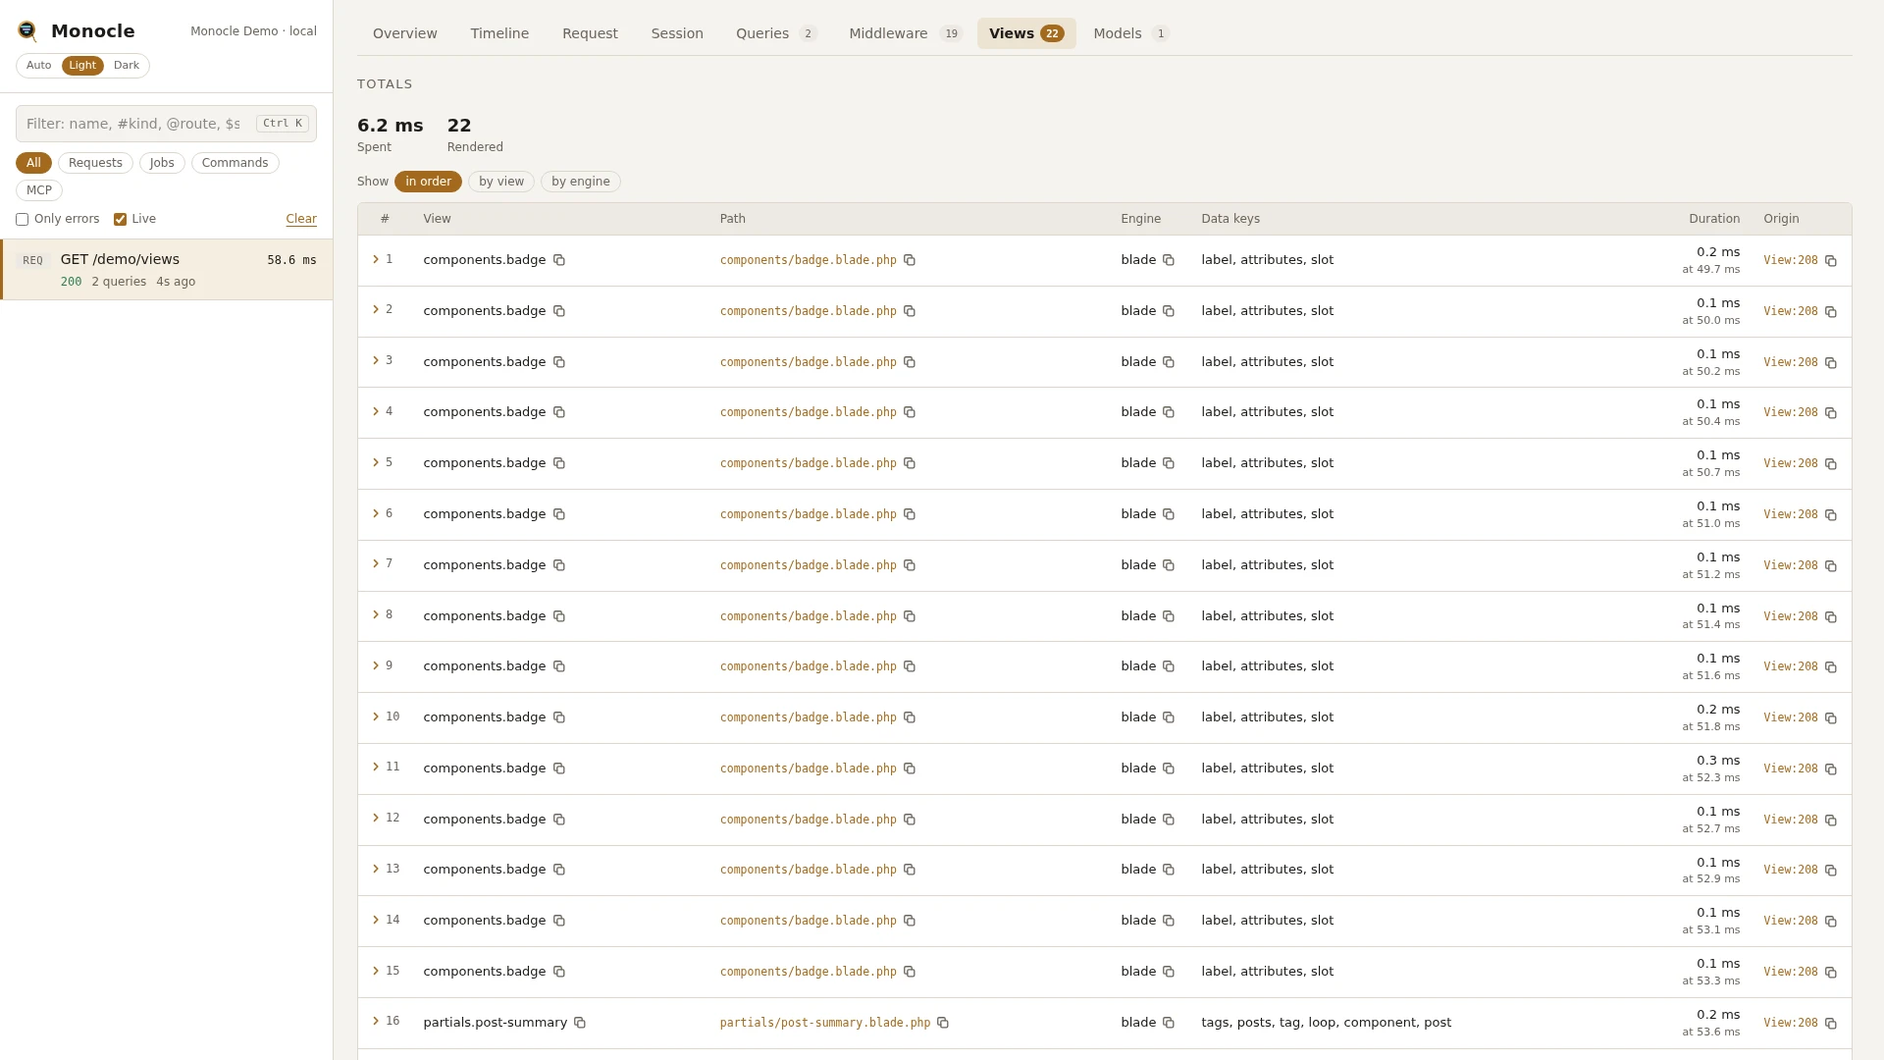Filter entries by Jobs
This screenshot has height=1060, width=1884.
[x=162, y=163]
